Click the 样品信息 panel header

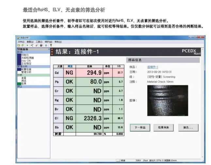[163, 60]
